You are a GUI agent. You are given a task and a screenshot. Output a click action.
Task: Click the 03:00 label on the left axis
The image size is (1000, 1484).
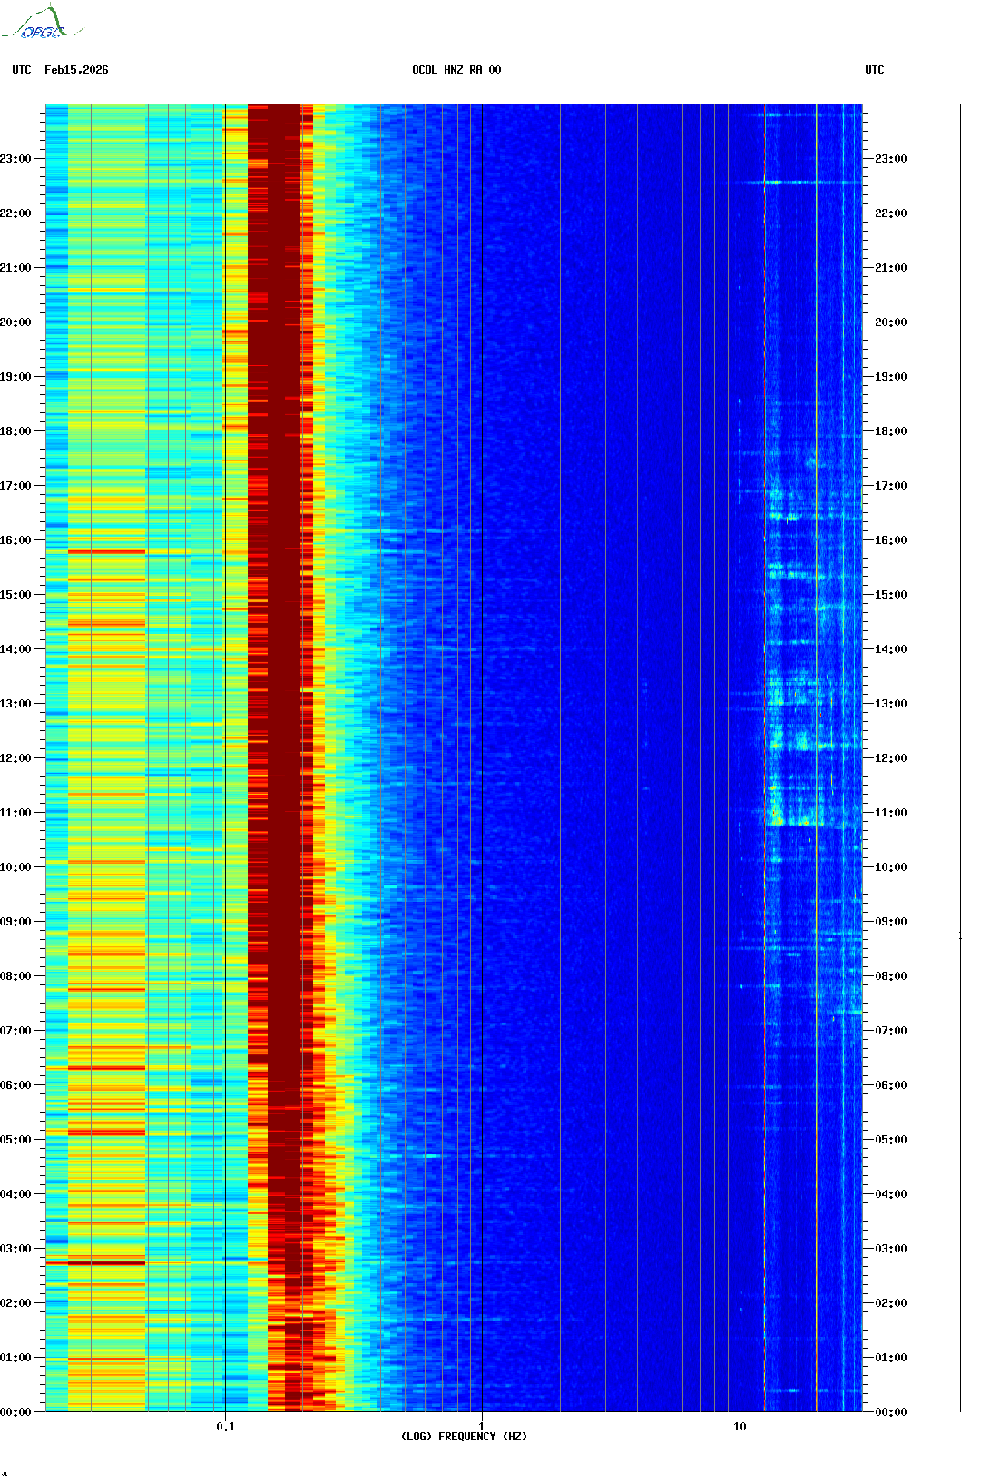[15, 1249]
